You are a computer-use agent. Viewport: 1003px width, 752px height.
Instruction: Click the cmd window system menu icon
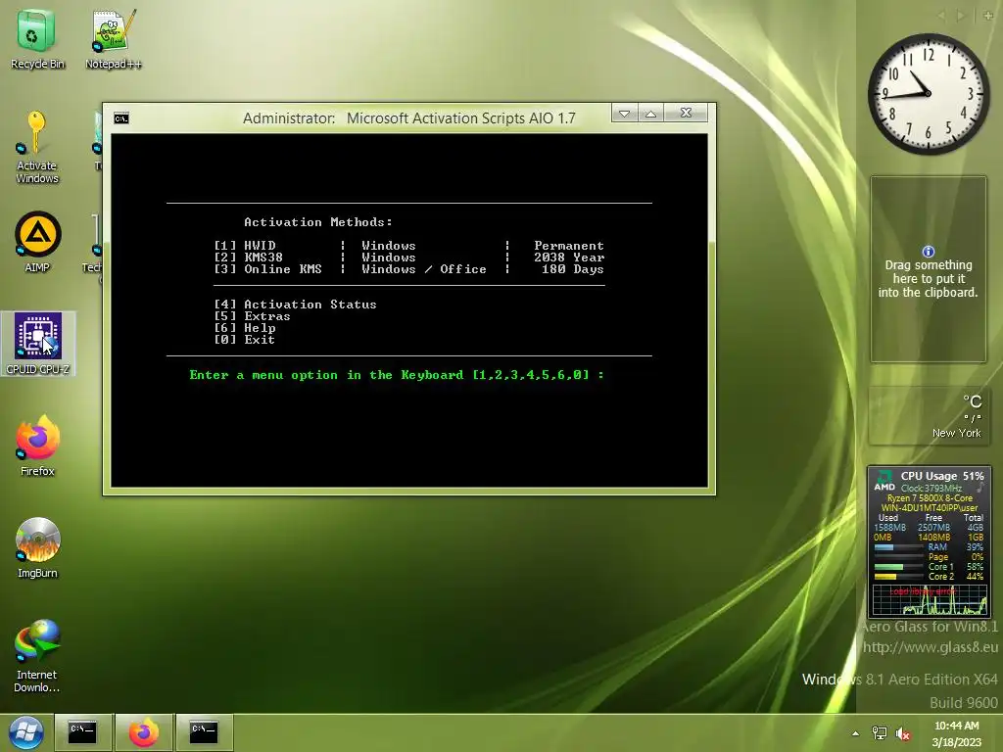(x=120, y=118)
